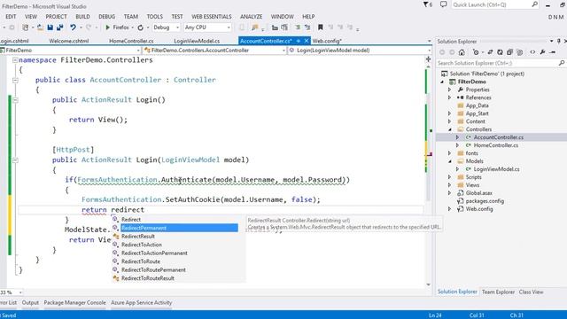Open the Class View panel tab

click(531, 292)
